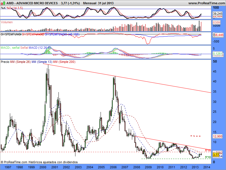Screen dimensions: 226x170
Task: Click the 100 stochastic axis value
Action: coord(216,8)
